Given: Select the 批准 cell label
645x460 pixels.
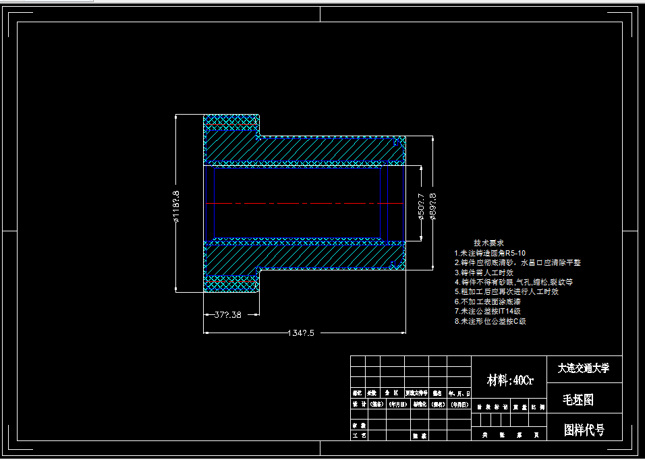Looking at the screenshot, I should [x=420, y=435].
